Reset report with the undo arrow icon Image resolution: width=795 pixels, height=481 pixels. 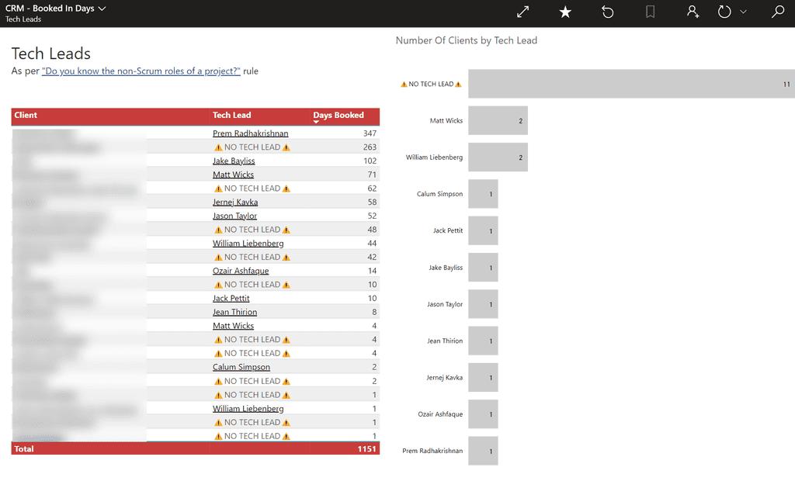click(x=608, y=12)
